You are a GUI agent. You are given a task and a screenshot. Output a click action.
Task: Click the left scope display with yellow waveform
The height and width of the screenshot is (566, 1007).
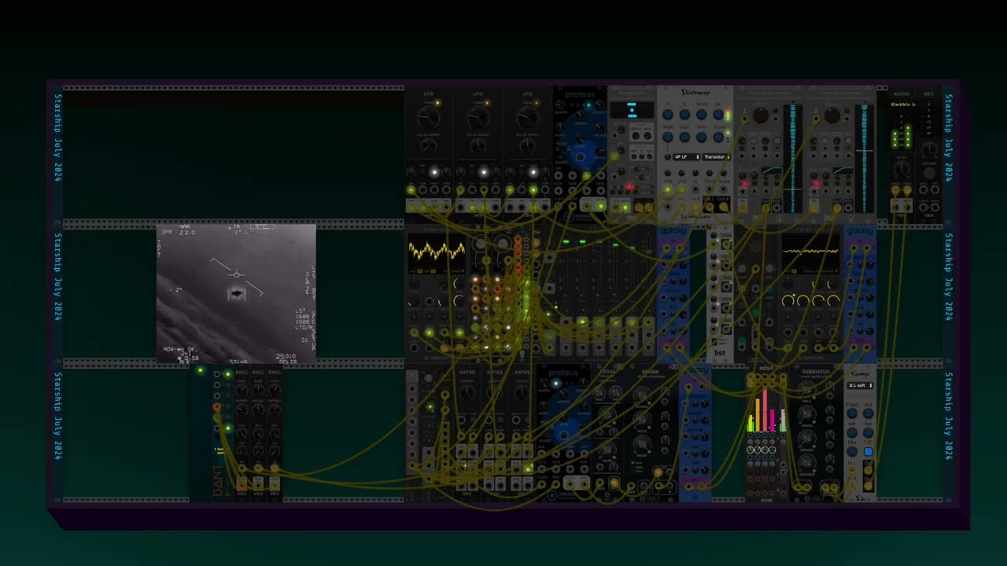coord(436,251)
